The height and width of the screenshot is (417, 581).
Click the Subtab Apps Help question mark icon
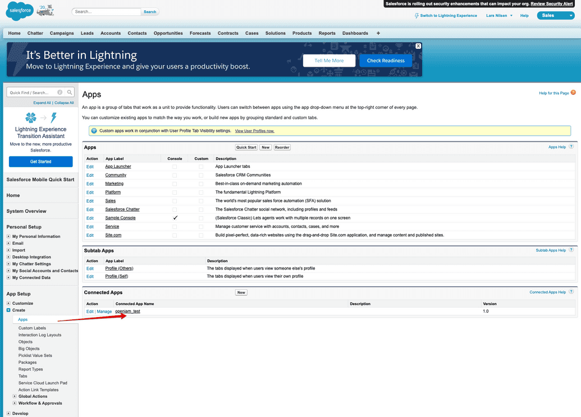point(571,250)
